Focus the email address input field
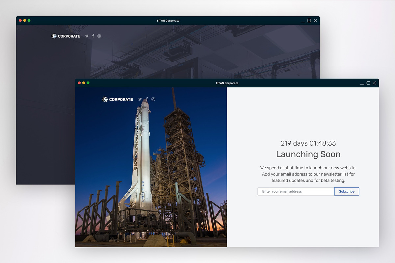Screen dimensions: 395x263 click(x=296, y=191)
